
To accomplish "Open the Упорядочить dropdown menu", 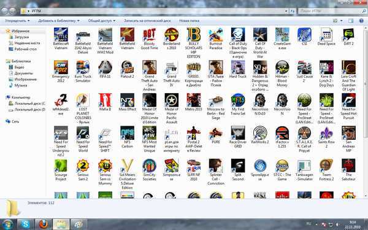I will tap(17, 21).
